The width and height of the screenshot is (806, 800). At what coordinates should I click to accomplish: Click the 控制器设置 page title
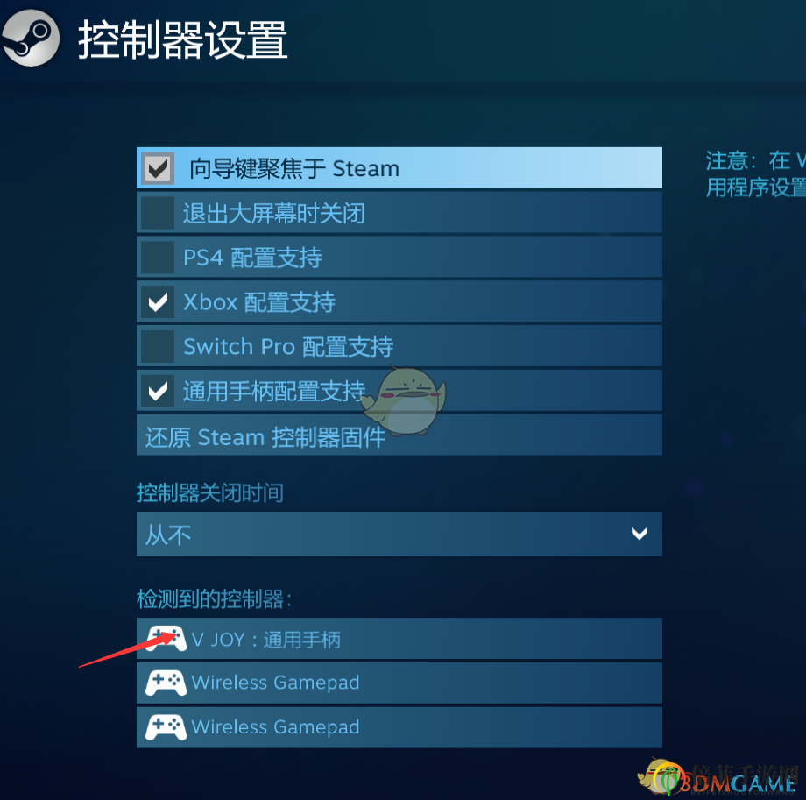[x=182, y=39]
